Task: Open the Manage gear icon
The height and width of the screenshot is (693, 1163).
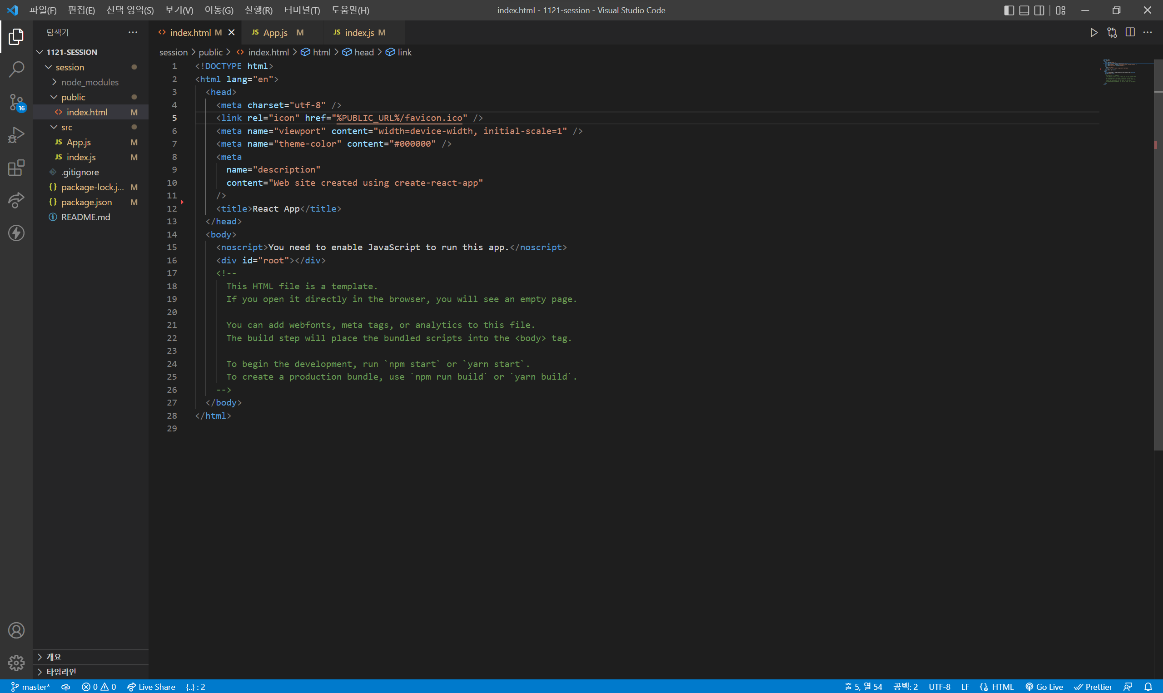Action: [16, 662]
